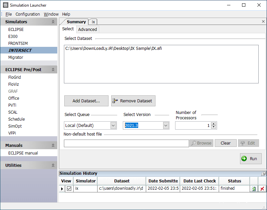
Task: Click the Edit button
Action: pos(248,143)
